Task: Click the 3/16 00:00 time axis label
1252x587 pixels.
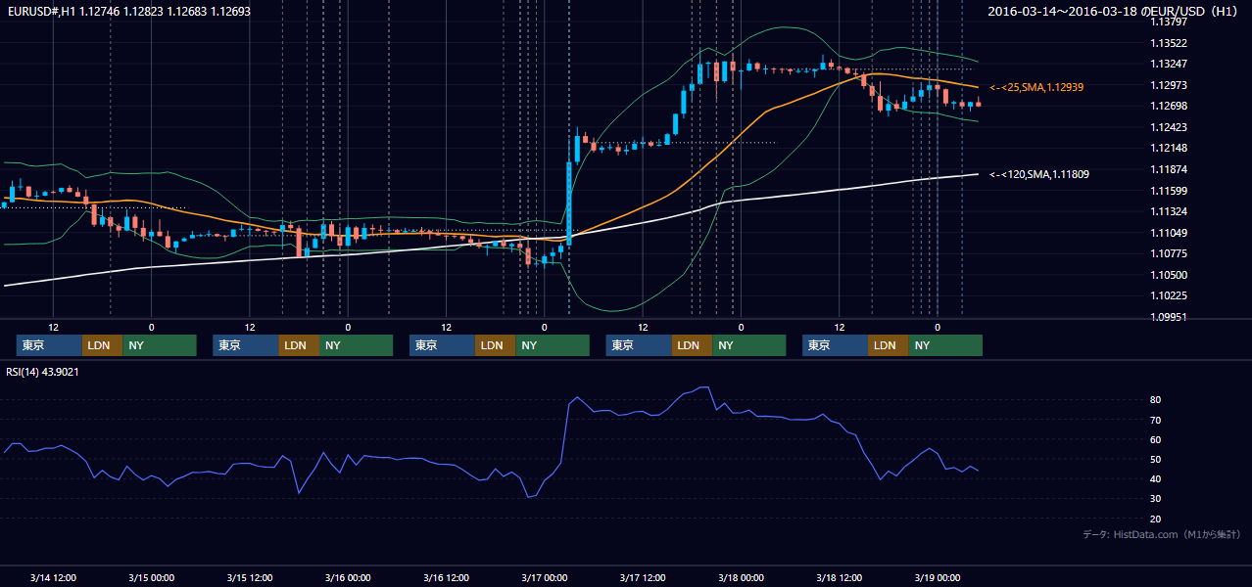Action: 348,577
